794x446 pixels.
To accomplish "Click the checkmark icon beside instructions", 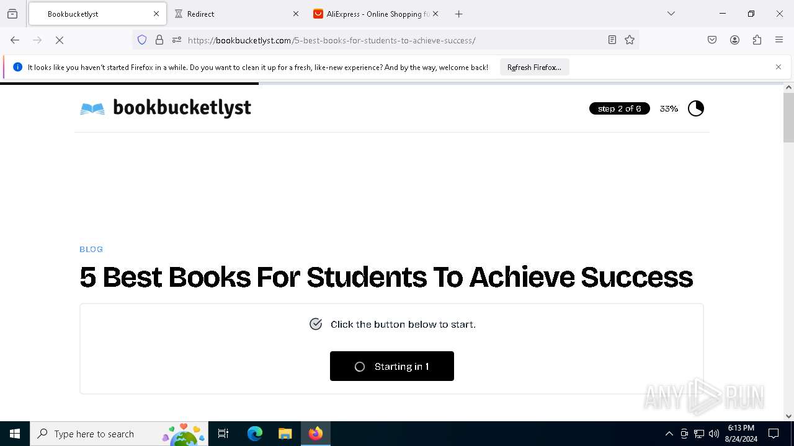I will tap(316, 324).
